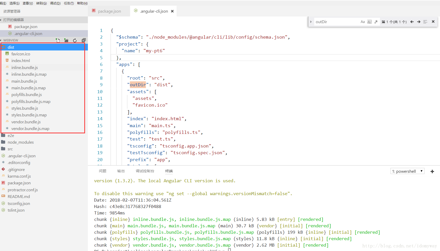Go to next match arrow
The image size is (440, 251).
[419, 22]
